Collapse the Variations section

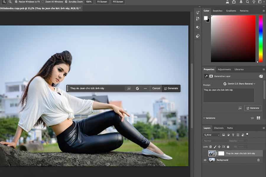[204, 118]
